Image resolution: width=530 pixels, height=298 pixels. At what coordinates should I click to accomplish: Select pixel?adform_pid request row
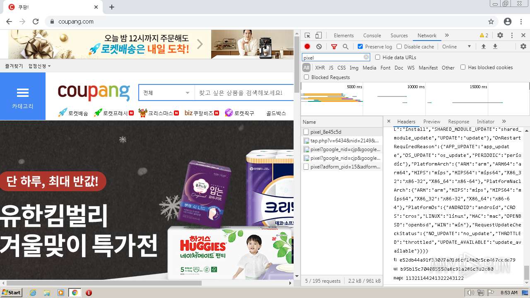point(342,167)
